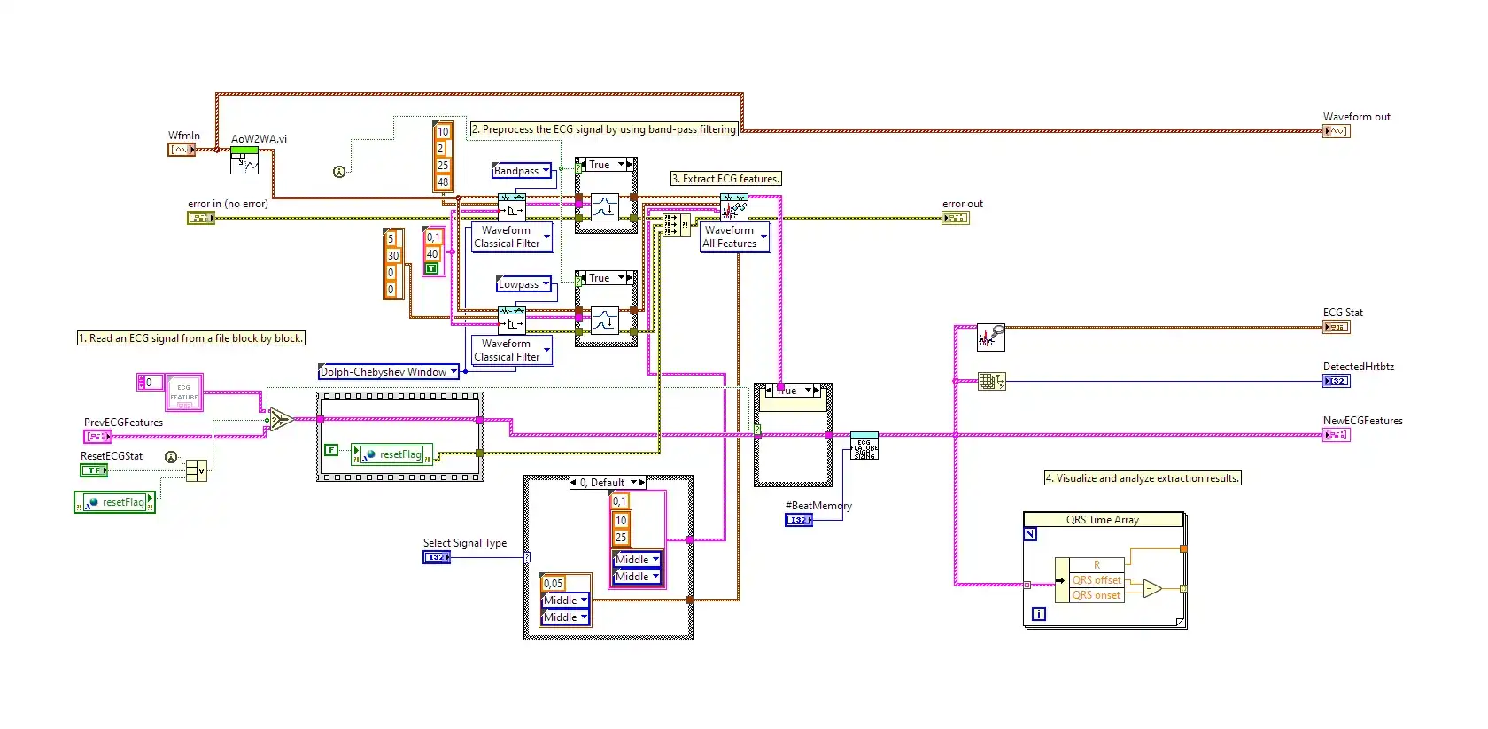Select the error in (no error) terminal
1488x729 pixels.
coord(201,217)
